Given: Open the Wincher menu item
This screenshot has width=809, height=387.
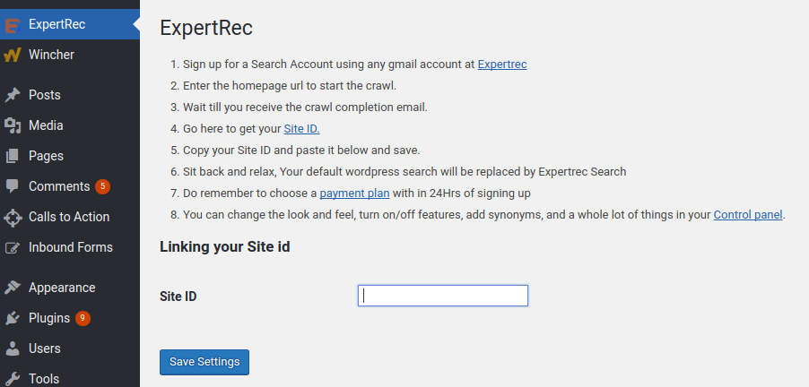Looking at the screenshot, I should [51, 55].
